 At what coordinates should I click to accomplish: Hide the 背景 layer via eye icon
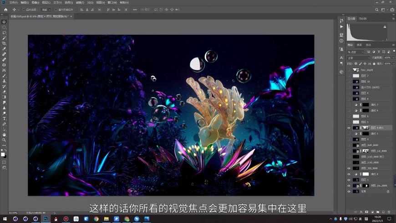pyautogui.click(x=349, y=192)
